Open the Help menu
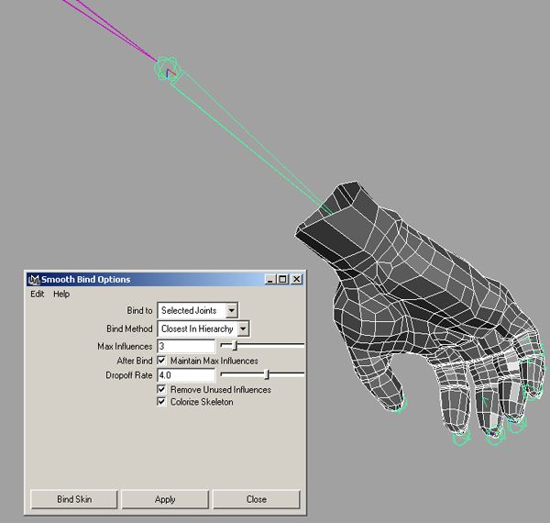Screen dimensions: 550x523 61,295
